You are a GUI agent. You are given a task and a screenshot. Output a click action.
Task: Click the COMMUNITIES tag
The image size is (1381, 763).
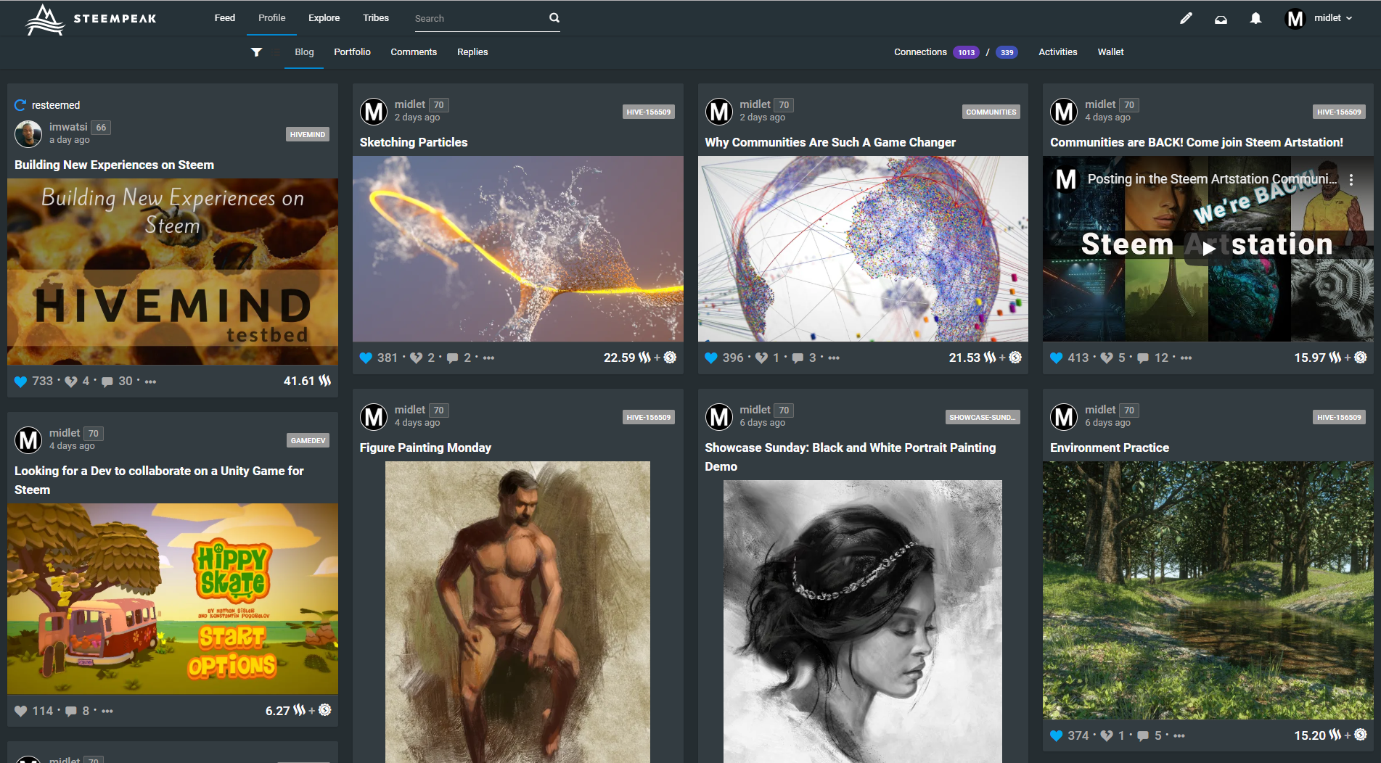pyautogui.click(x=991, y=112)
